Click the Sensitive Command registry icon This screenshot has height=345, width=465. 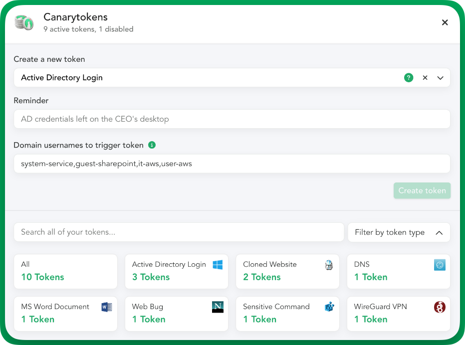pos(329,307)
